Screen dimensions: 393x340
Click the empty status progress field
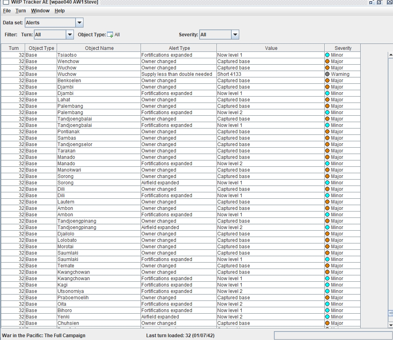(x=333, y=336)
